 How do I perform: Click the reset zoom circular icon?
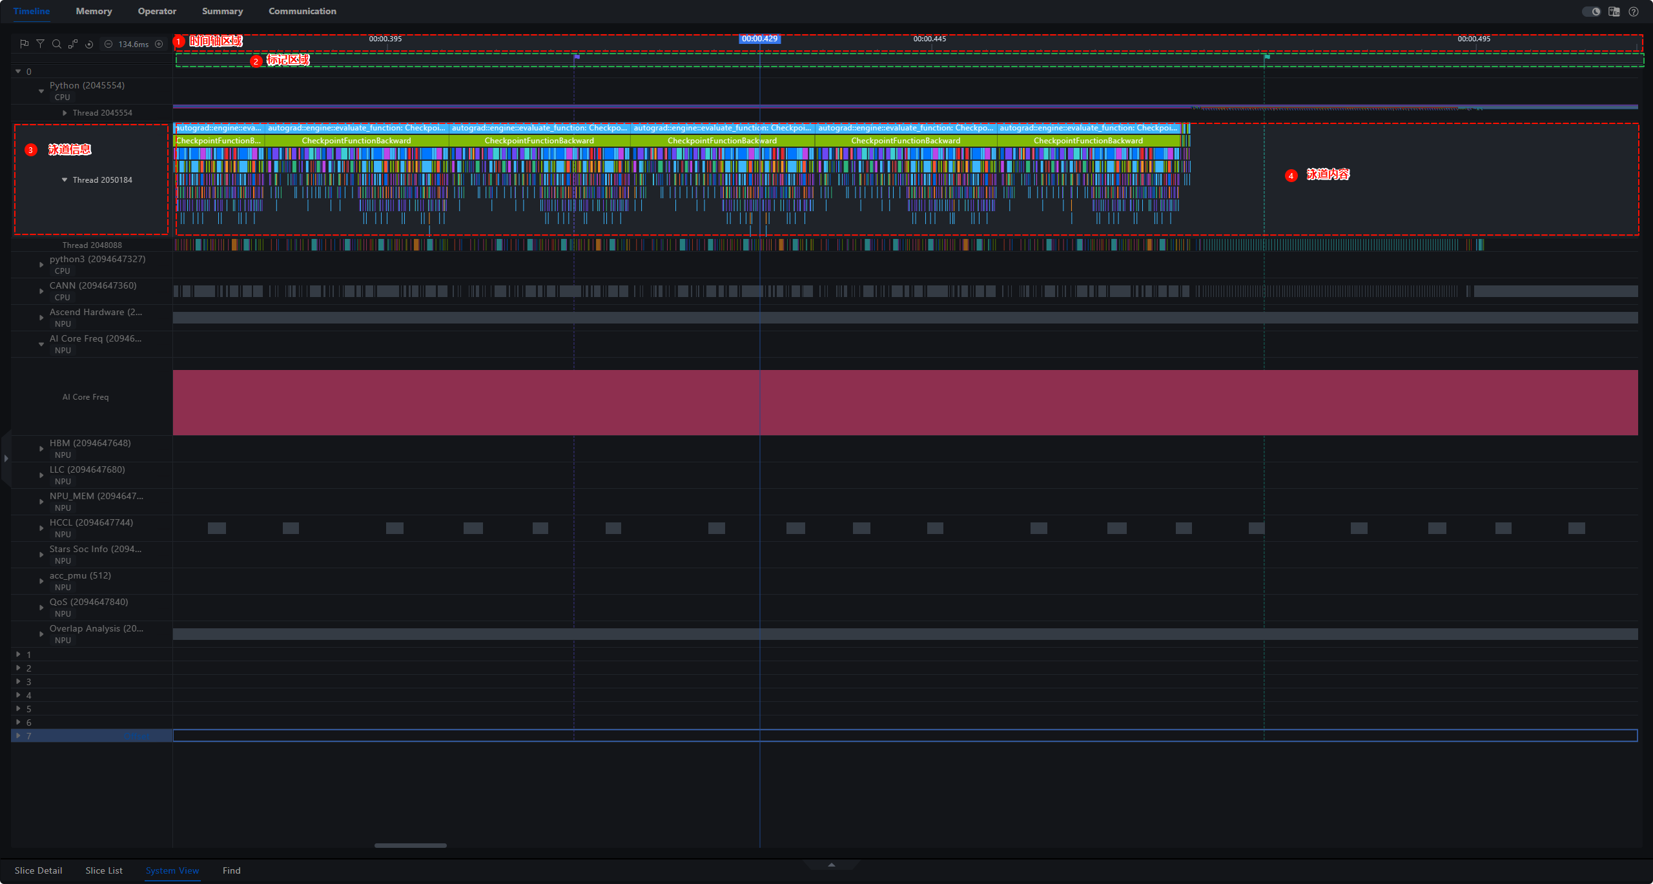[x=89, y=44]
